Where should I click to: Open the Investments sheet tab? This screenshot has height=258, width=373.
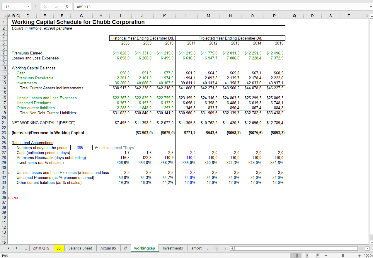click(x=173, y=248)
